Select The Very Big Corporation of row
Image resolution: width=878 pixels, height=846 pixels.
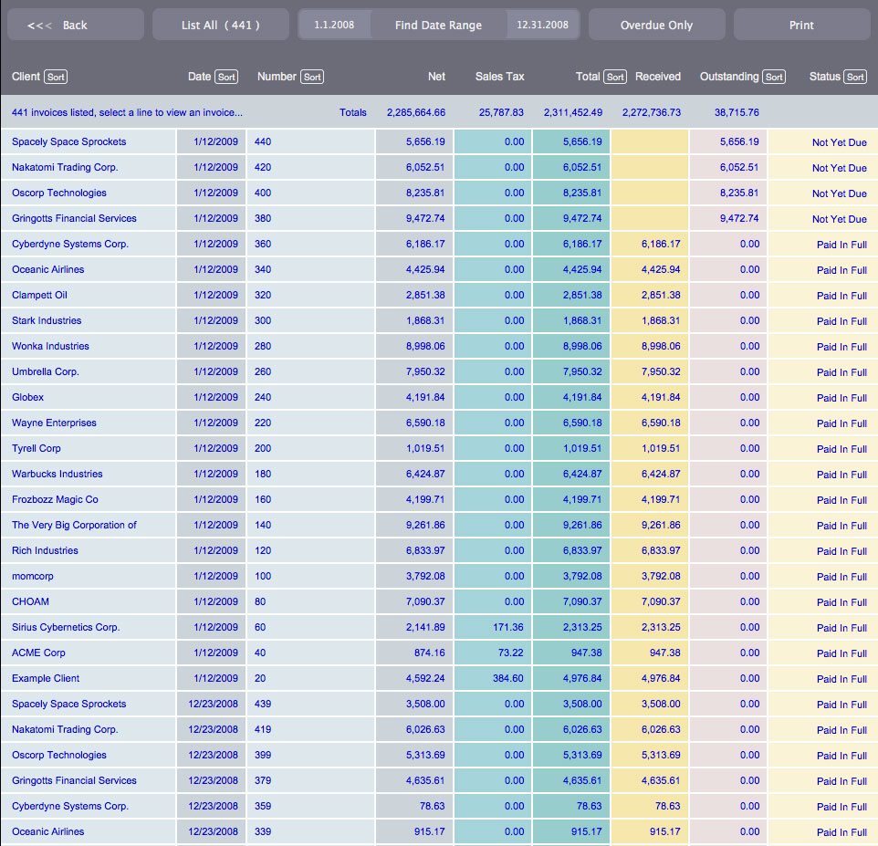tap(439, 525)
